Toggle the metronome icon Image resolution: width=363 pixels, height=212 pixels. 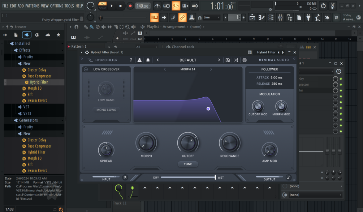[x=157, y=6]
